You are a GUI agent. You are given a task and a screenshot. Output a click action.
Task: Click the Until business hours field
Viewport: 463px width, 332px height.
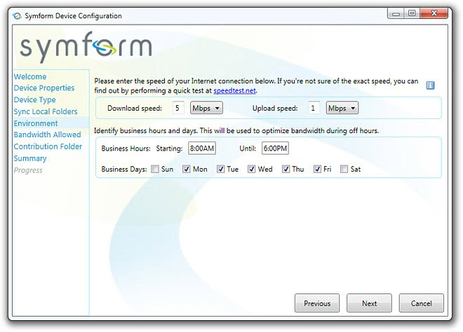click(275, 148)
